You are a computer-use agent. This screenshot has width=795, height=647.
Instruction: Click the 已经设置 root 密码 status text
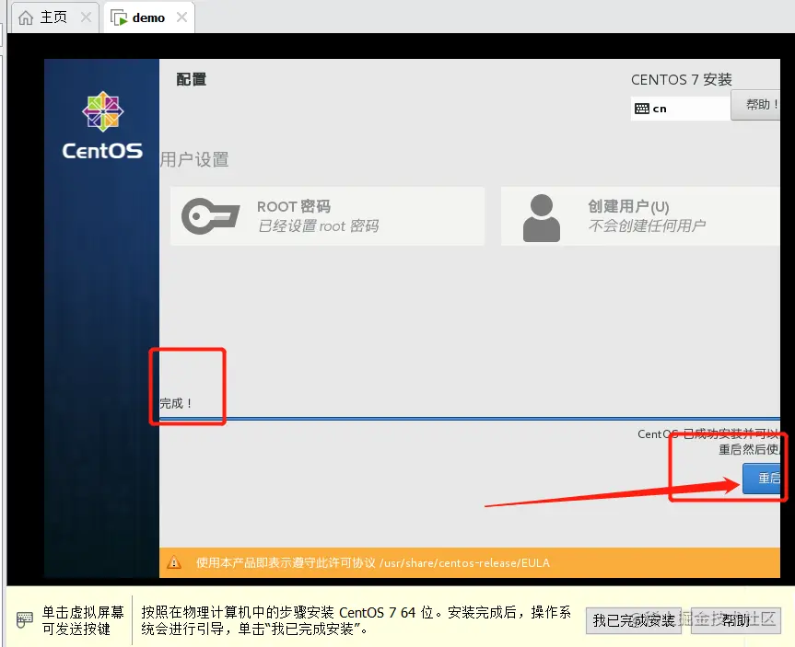coord(319,226)
